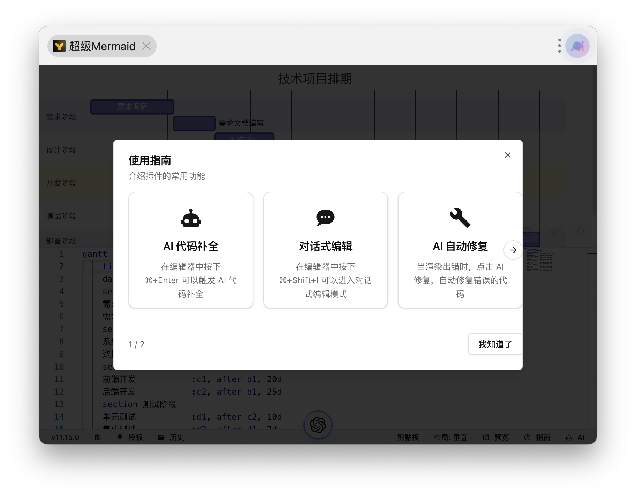
Task: Click the copy icon above the editor
Action: coord(527,231)
